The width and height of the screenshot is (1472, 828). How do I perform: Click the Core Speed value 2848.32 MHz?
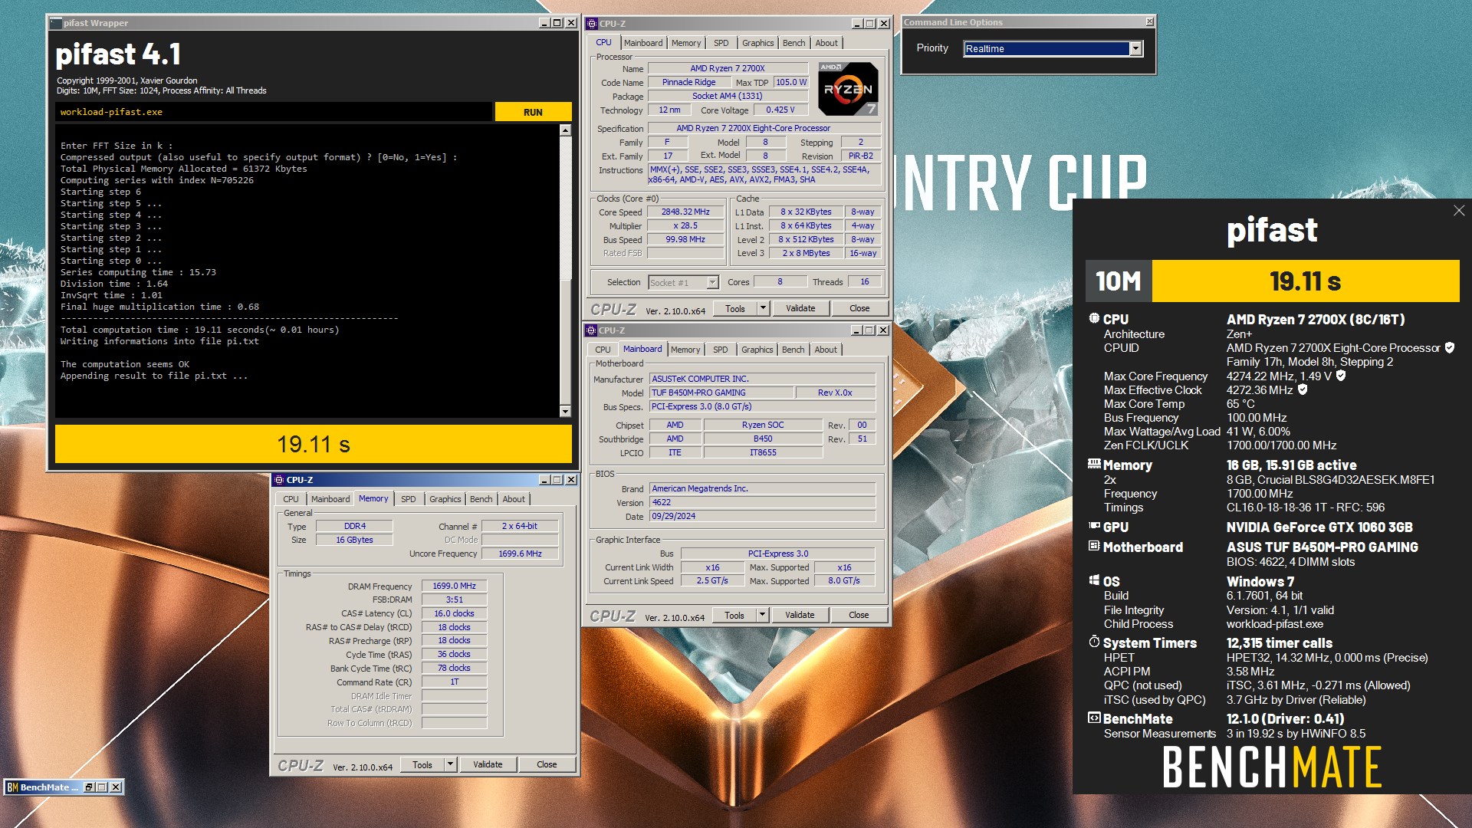[685, 212]
